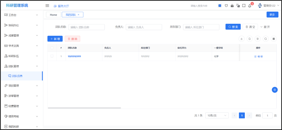Screen dimensions: 282x130
Task: Expand the 展开 search filters
Action: (265, 27)
